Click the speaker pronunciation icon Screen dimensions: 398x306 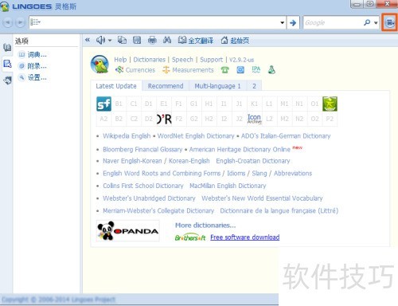100,41
